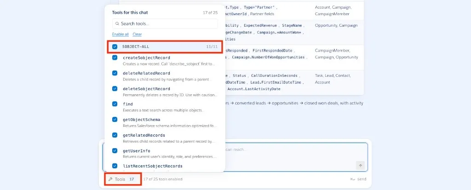Toggle the getObjectSchema checkbox
This screenshot has height=190, width=471.
[x=115, y=119]
